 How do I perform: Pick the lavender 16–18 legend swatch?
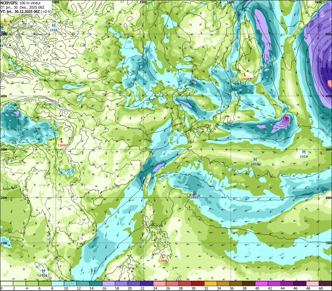[x=109, y=284]
